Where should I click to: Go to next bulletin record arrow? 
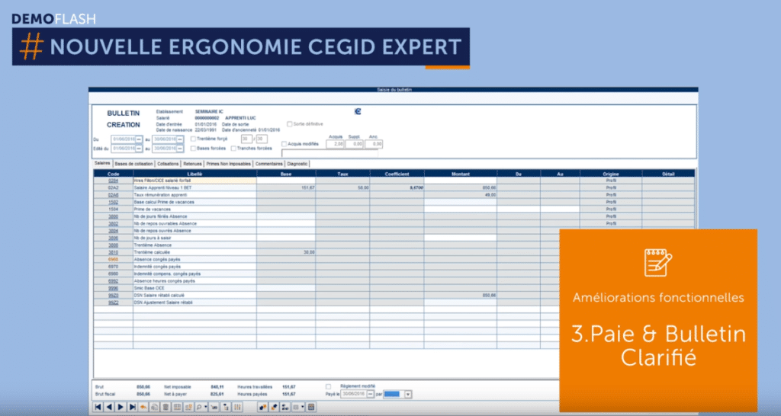click(121, 407)
